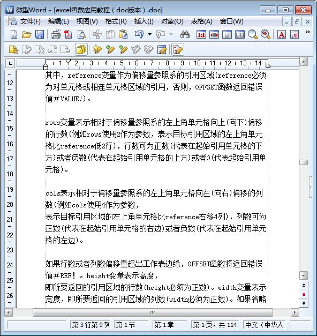This screenshot has height=336, width=317.
Task: Open the 插入(I) menu
Action: (x=144, y=21)
